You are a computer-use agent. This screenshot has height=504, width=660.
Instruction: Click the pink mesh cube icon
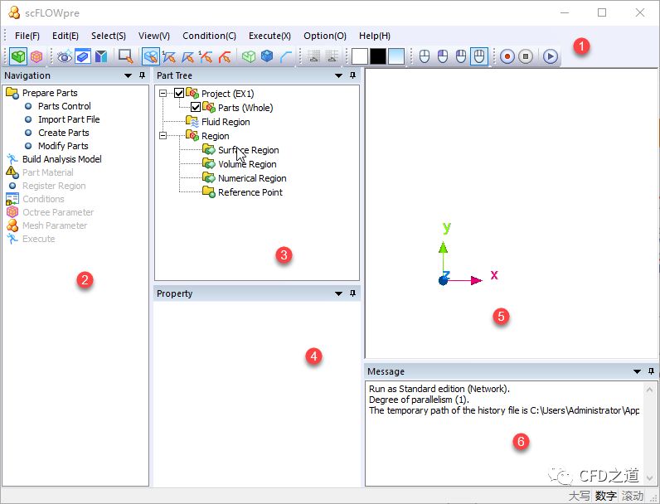coord(36,56)
